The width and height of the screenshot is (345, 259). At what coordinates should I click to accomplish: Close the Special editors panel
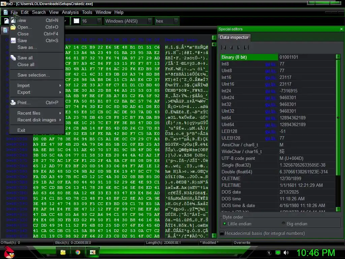(x=341, y=29)
